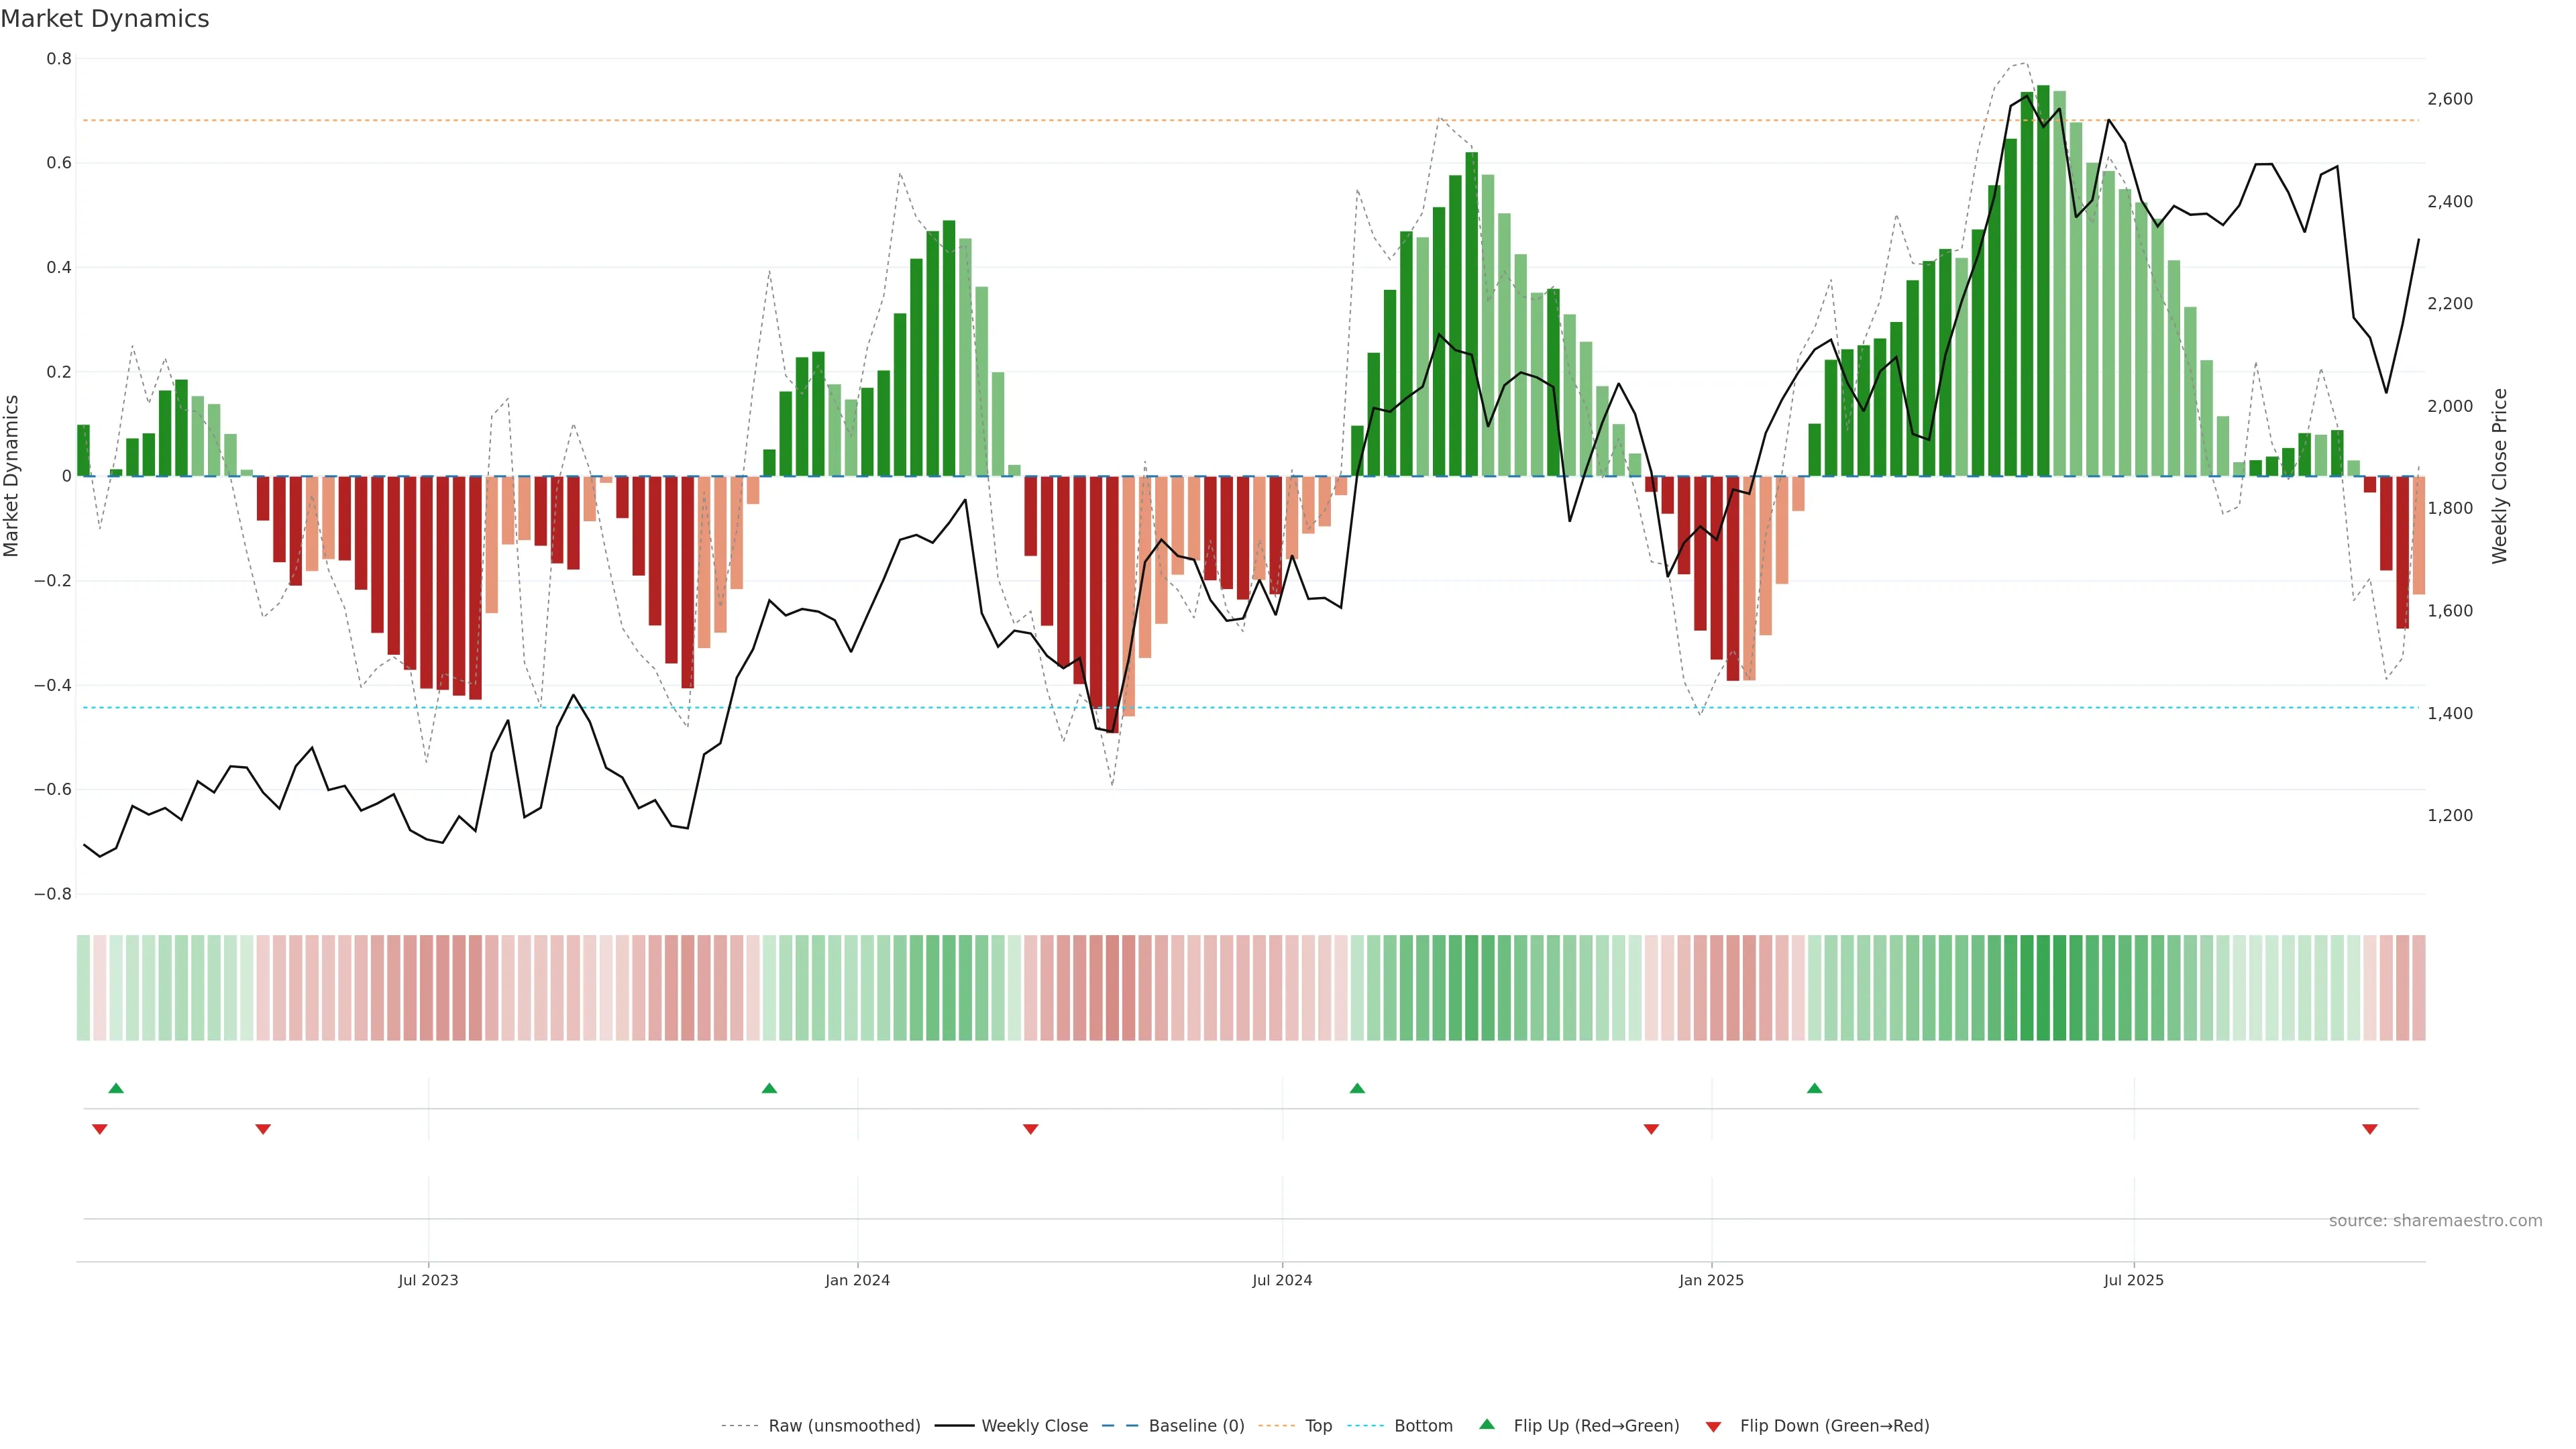This screenshot has height=1449, width=2576.
Task: Toggle the Baseline (0) legend entry
Action: [1196, 1426]
